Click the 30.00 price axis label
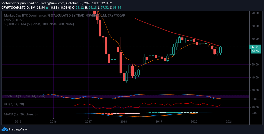Image resolution: width=264 pixels, height=134 pixels. click(x=255, y=90)
